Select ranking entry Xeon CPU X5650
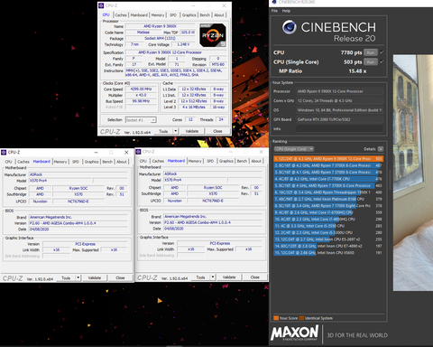Screen dimensions: 433x347 [x=328, y=253]
